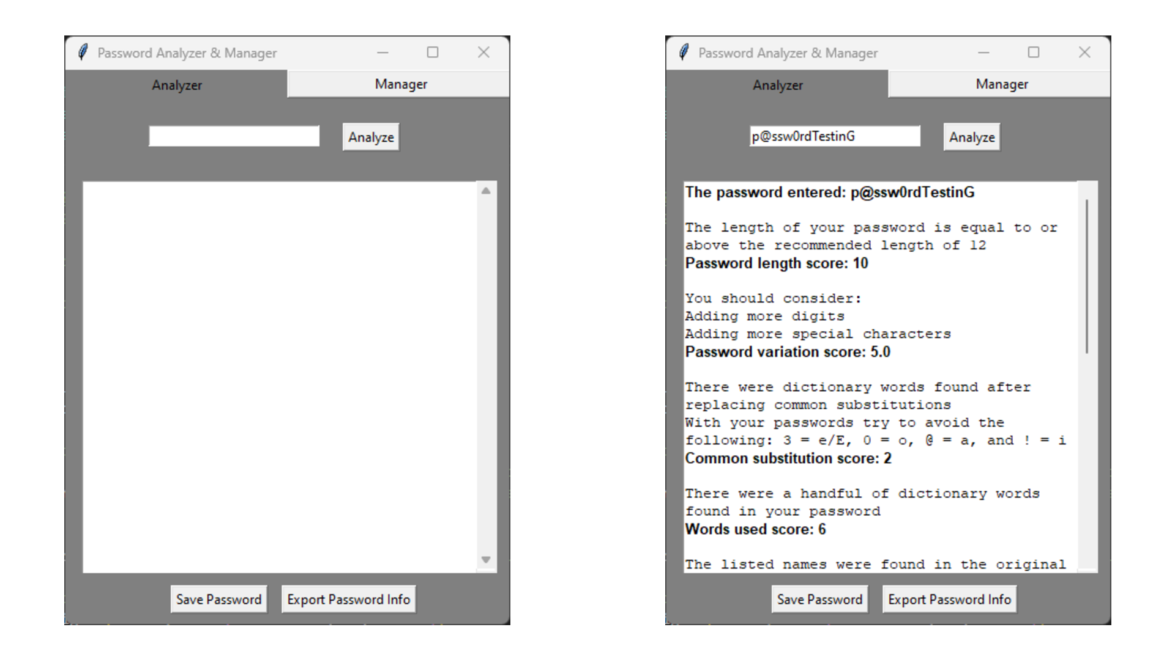This screenshot has height=660, width=1175.
Task: Export Password Info from right window
Action: (x=949, y=599)
